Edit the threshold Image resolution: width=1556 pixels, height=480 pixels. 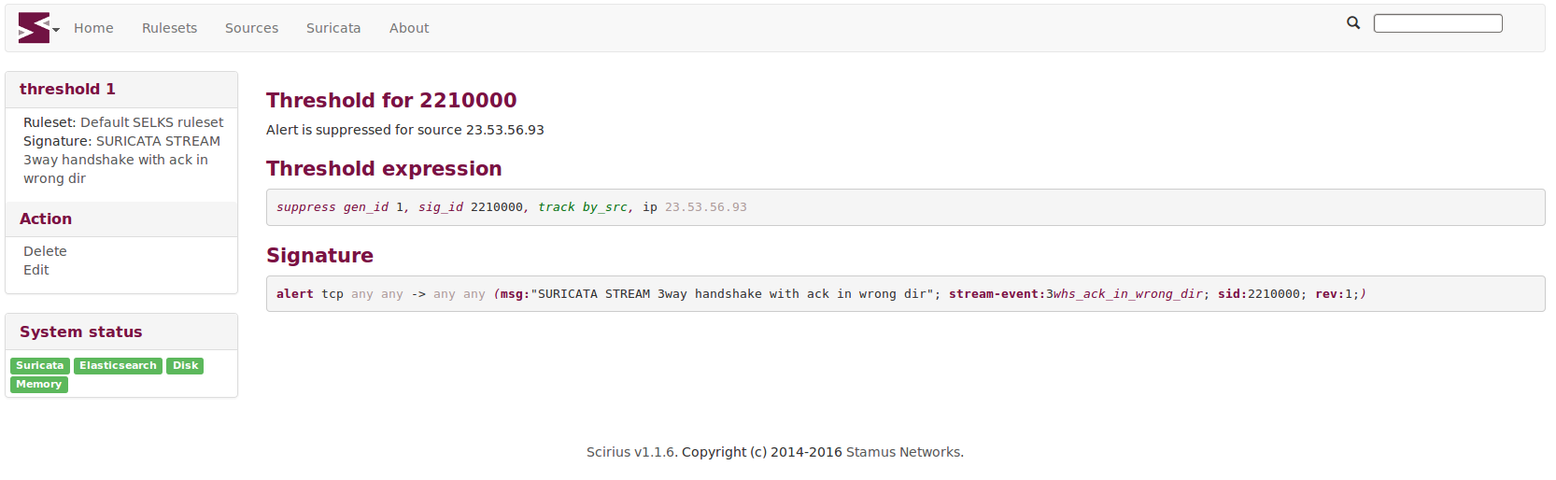(36, 270)
